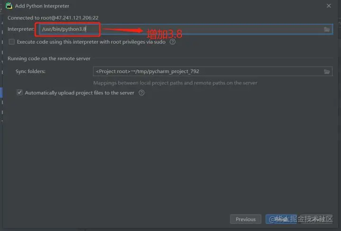Viewport: 341px width, 231px height.
Task: Click the 'Mappings between local project paths' hint
Action: click(175, 83)
